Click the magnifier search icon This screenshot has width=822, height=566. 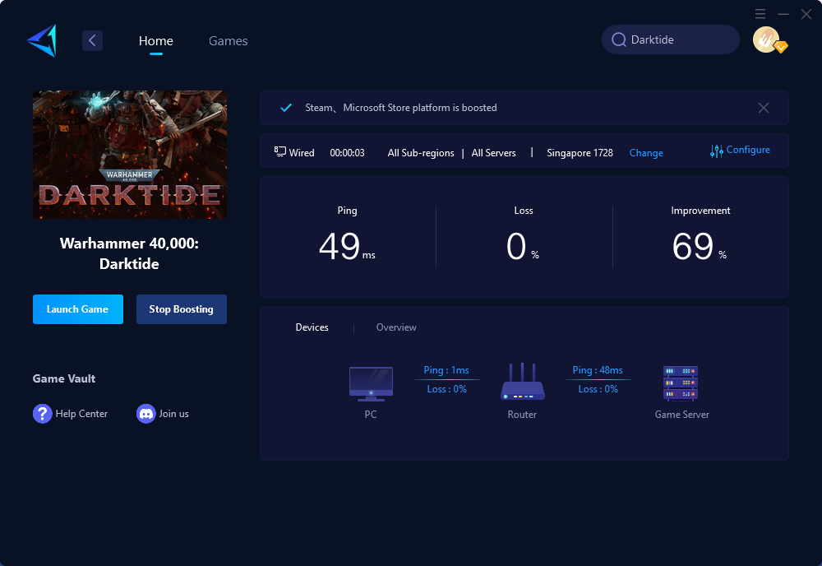(x=619, y=39)
